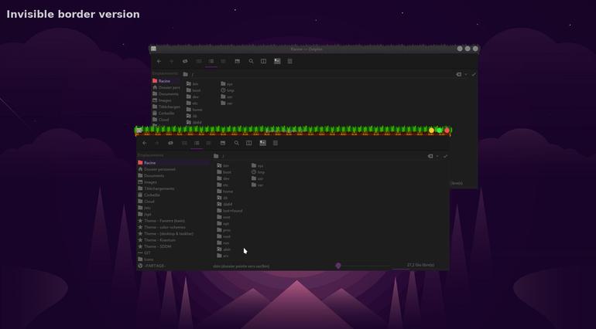
Task: Expand filter dropdown arrow right of location bar
Action: [437, 156]
